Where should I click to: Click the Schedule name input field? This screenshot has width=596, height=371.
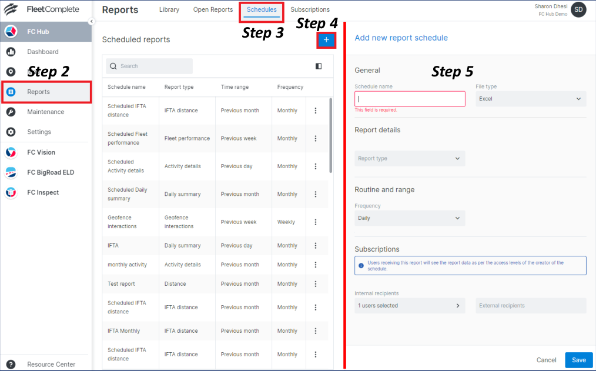point(410,99)
